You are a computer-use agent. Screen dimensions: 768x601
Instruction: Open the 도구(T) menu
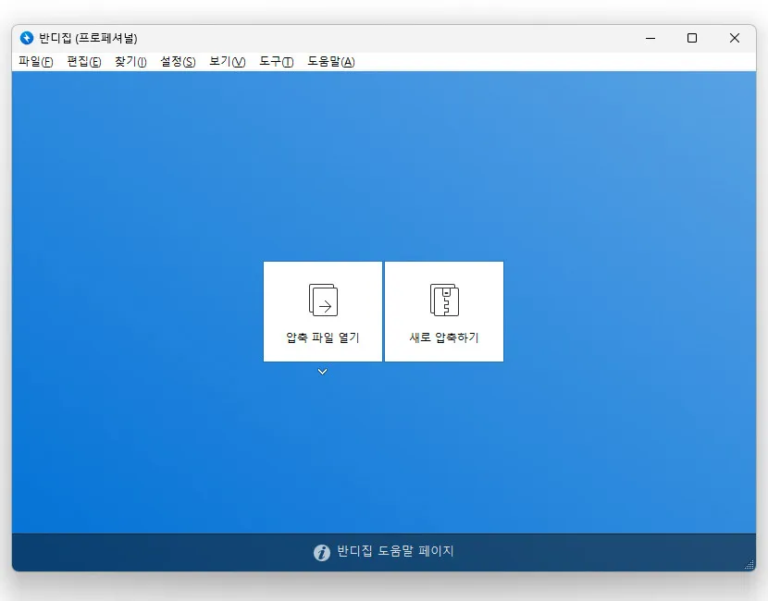click(277, 62)
